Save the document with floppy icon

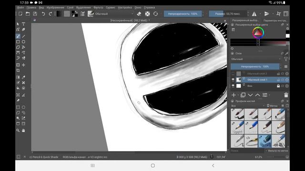[x=35, y=14]
